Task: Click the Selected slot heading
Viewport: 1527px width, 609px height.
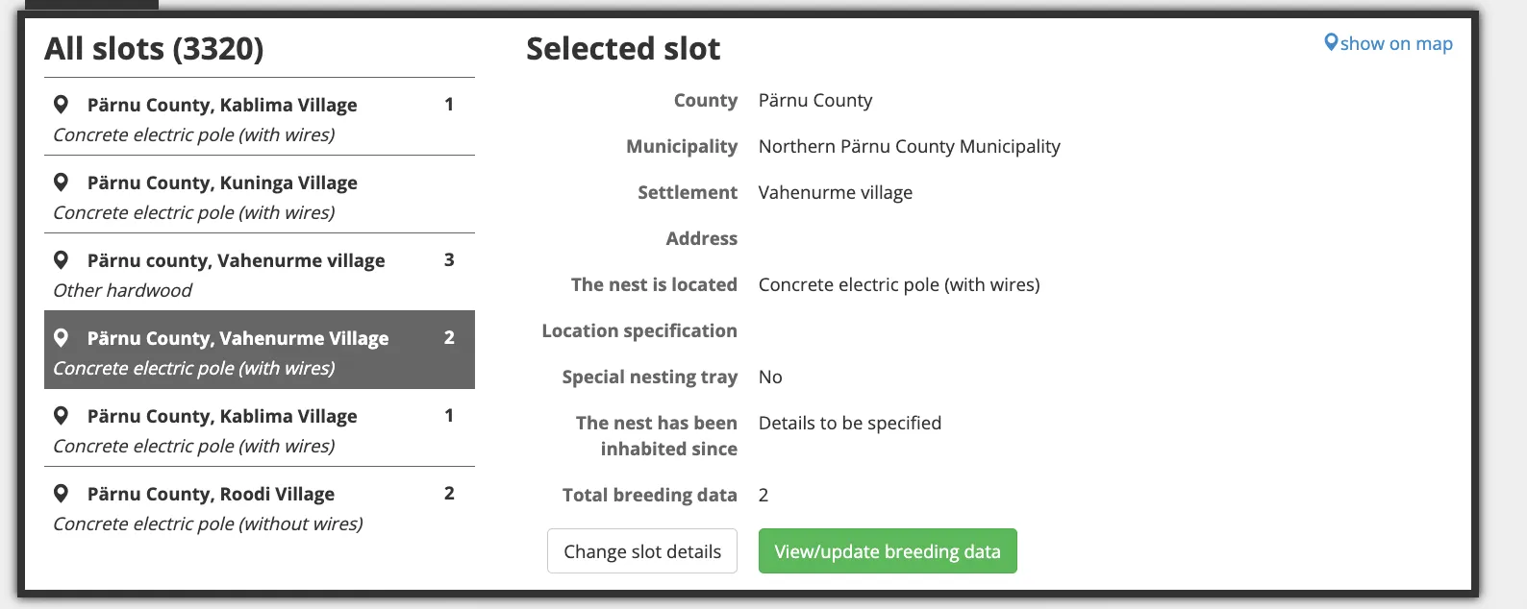Action: 623,49
